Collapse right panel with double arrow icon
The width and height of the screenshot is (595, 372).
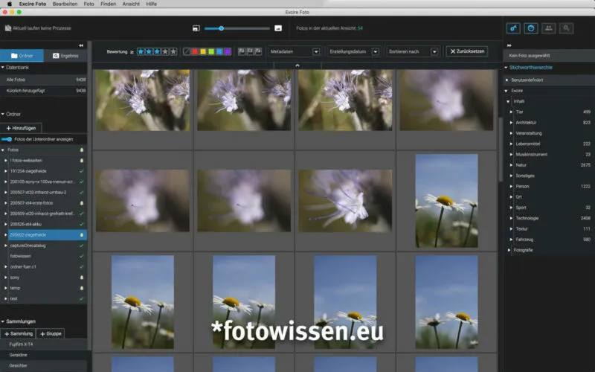coord(509,45)
